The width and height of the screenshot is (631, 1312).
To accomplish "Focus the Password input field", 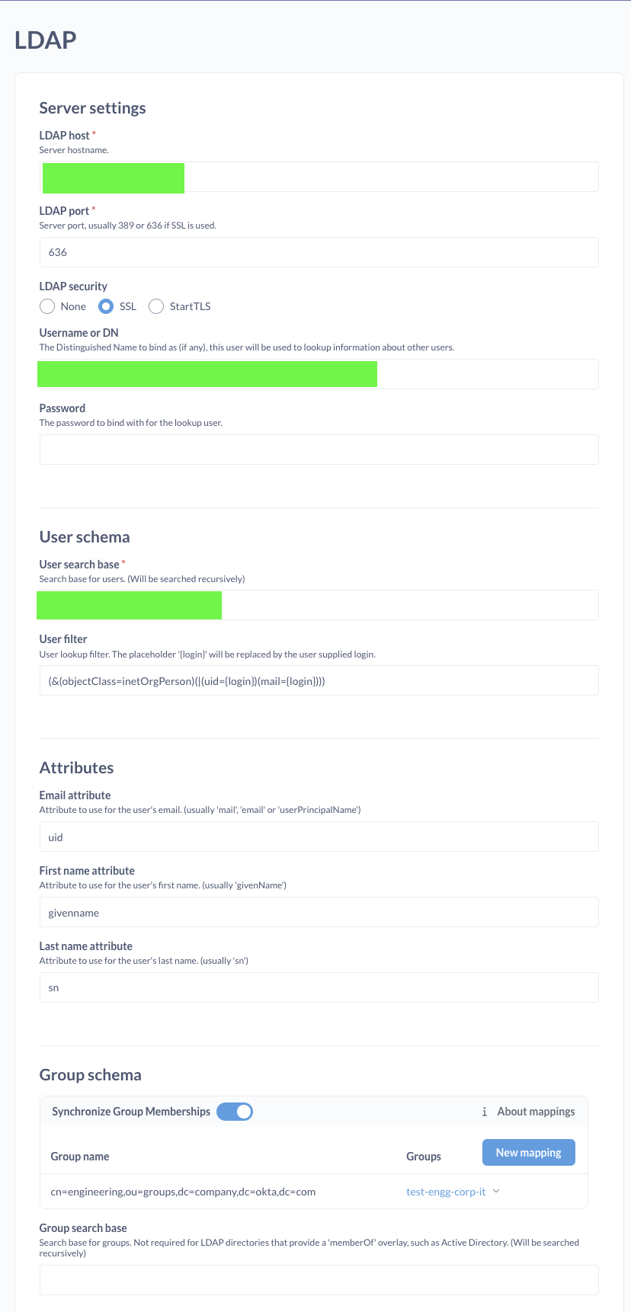I will 319,450.
